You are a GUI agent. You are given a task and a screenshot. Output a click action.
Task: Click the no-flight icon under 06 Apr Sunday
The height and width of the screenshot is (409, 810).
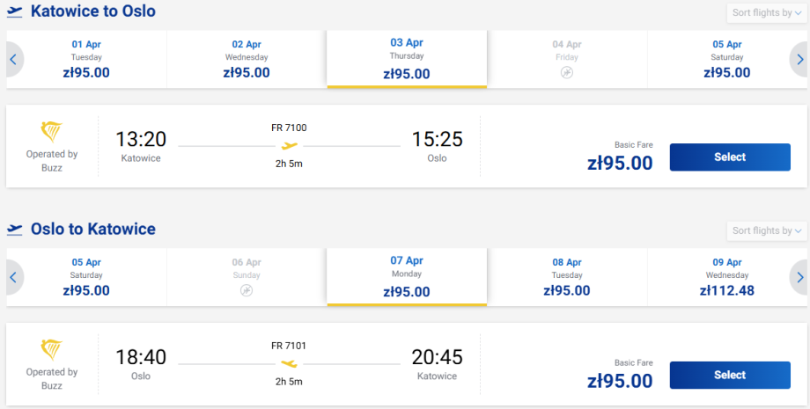pyautogui.click(x=247, y=290)
